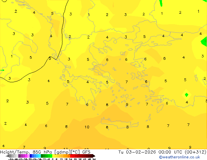Click the Crete island outline on the map
Viewport: 207px width, 160px height.
[120, 123]
